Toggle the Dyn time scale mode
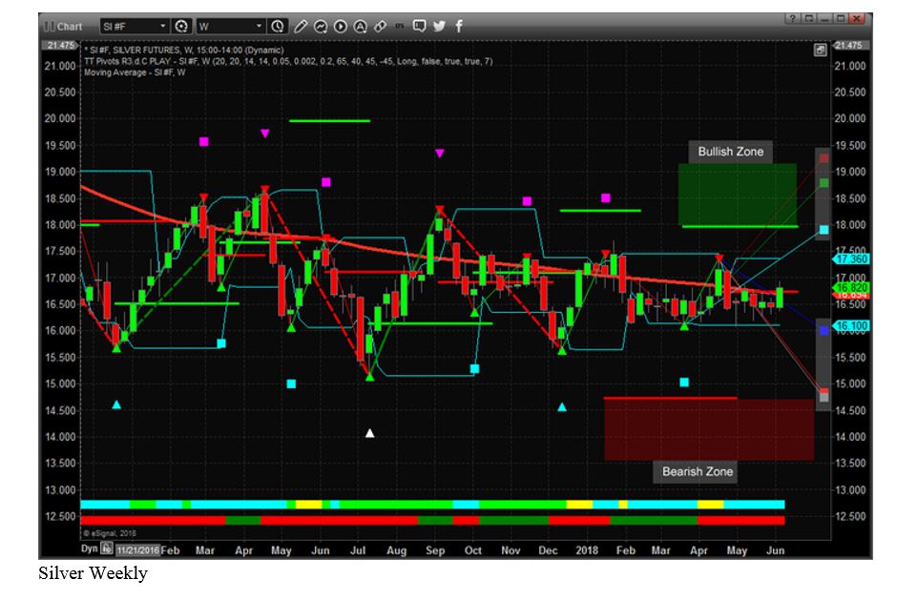The height and width of the screenshot is (600, 918). [x=89, y=548]
